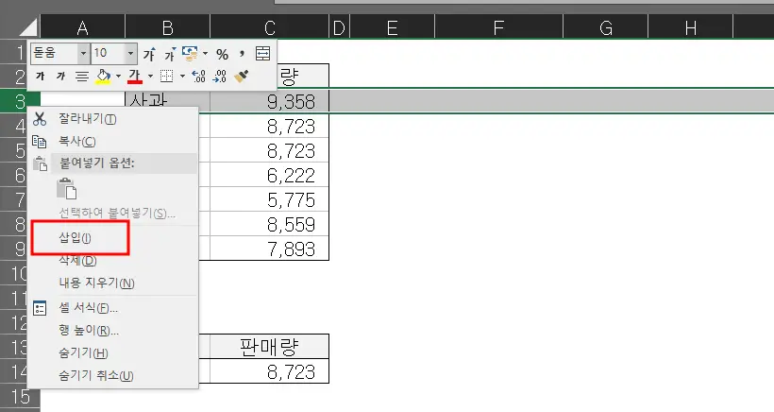Click the borders icon
Viewport: 774px width, 412px height.
pyautogui.click(x=167, y=77)
